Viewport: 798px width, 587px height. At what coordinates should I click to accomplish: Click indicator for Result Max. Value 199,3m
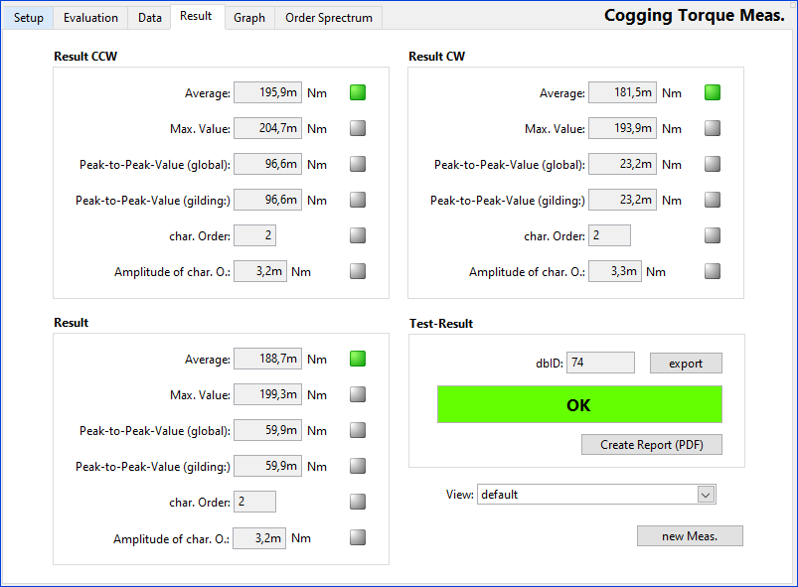358,394
